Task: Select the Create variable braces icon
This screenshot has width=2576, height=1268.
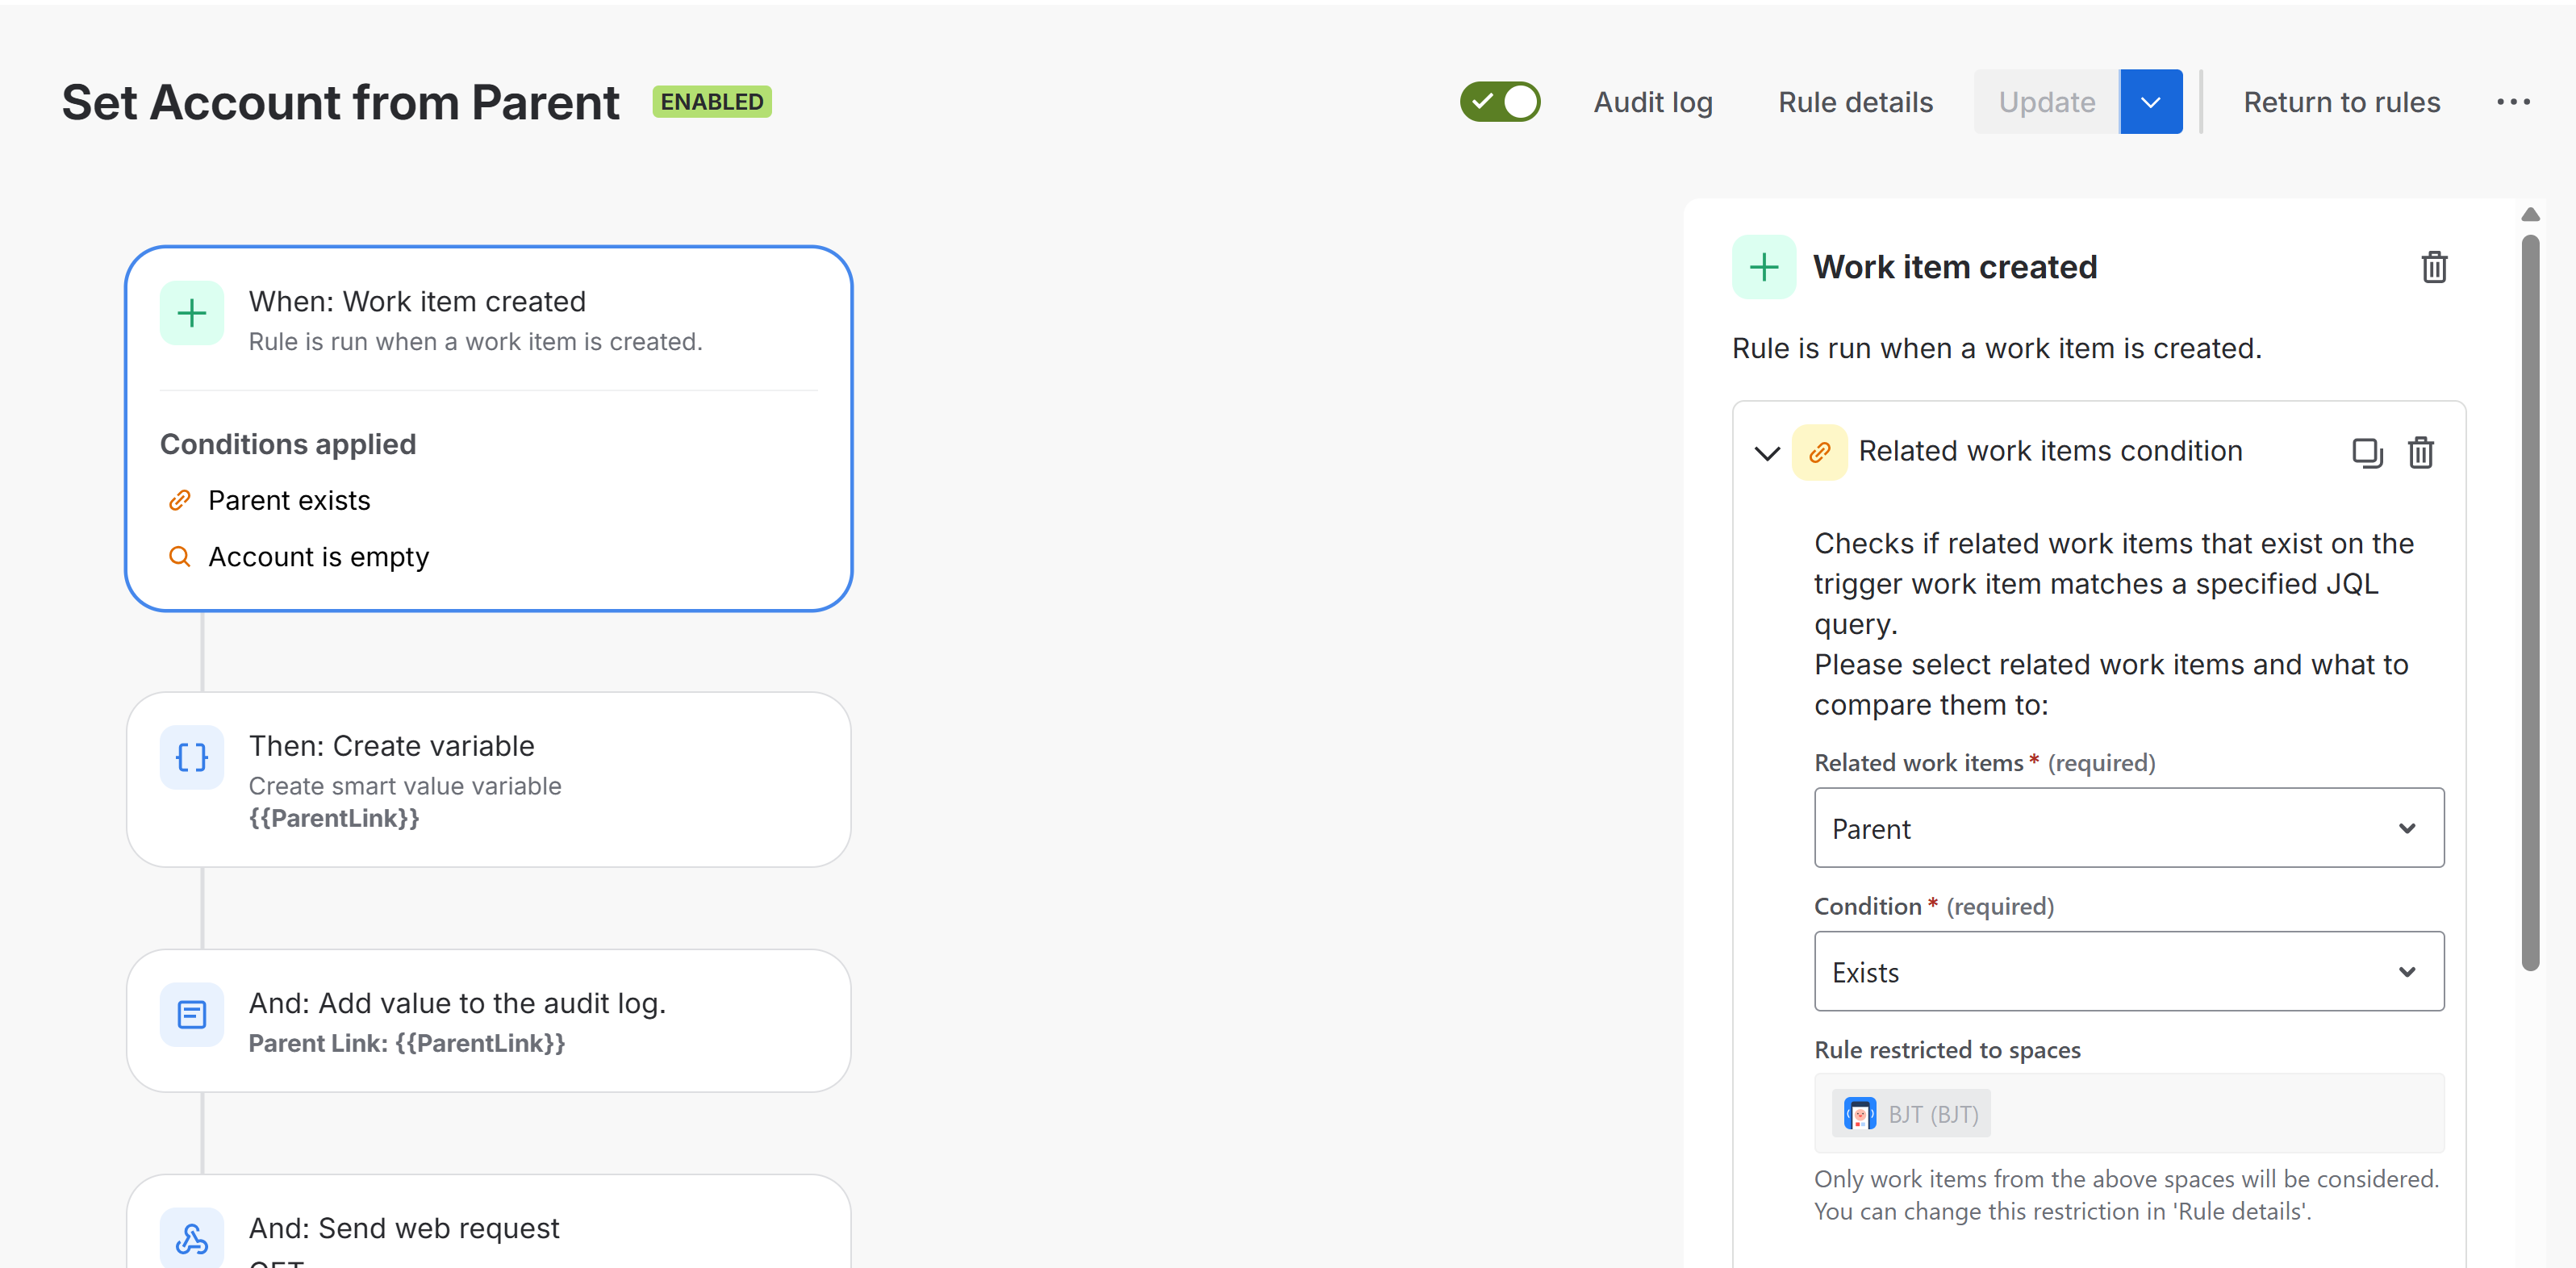Action: (x=191, y=758)
